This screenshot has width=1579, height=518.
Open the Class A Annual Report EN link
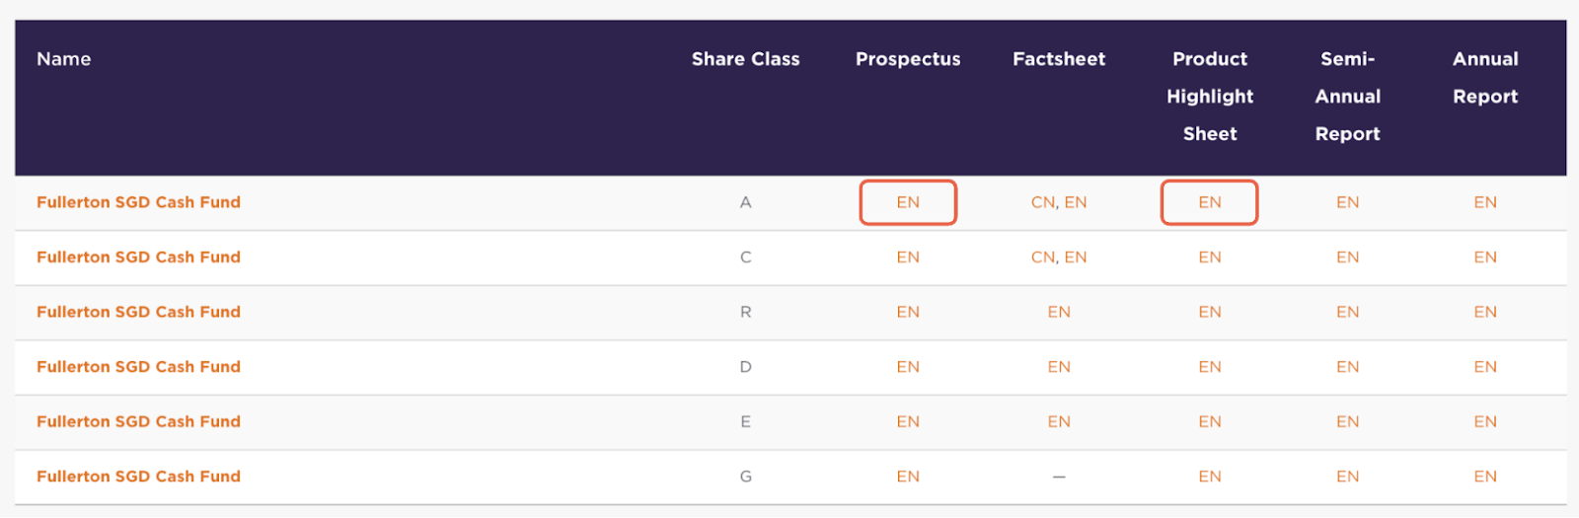(x=1485, y=202)
